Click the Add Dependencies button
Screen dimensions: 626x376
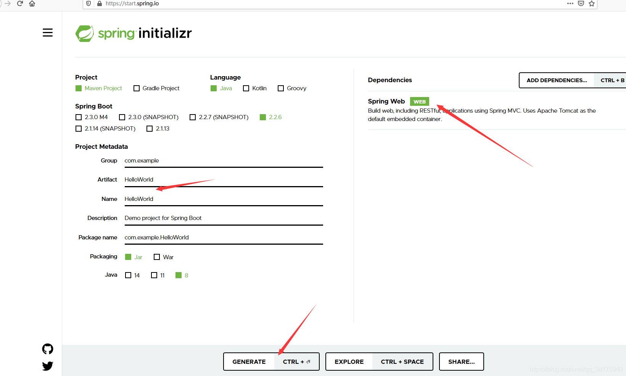[x=572, y=80]
